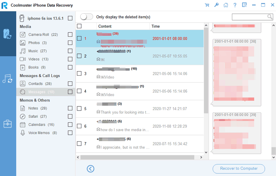
Task: Check the Contacts category checkbox
Action: pyautogui.click(x=70, y=84)
